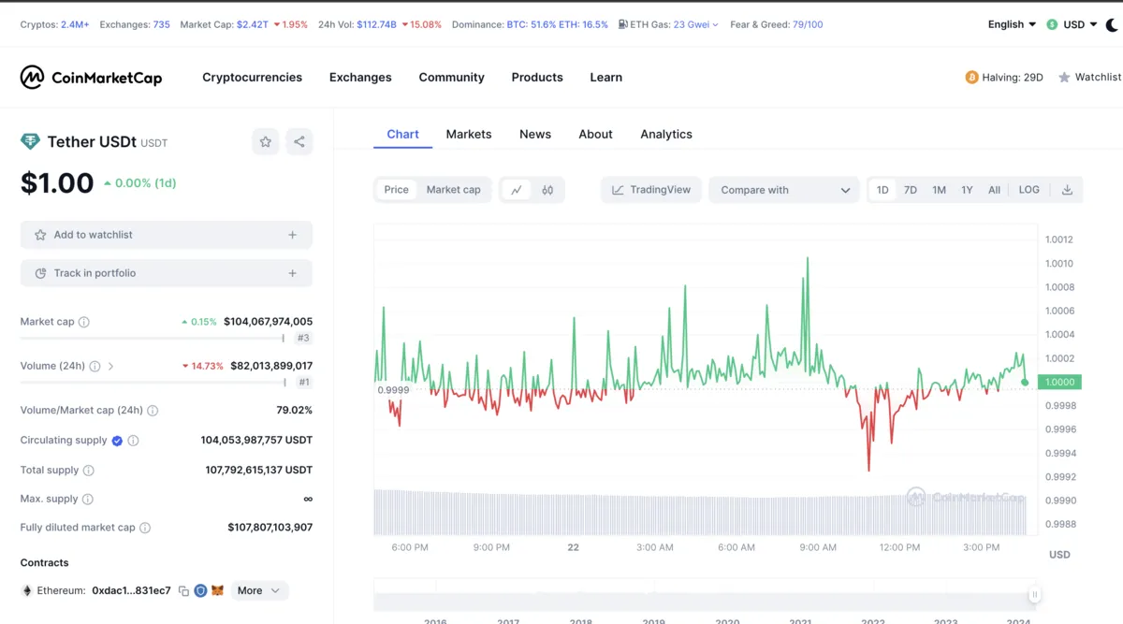Switch chart to Market cap view
Screen dimensions: 1123x624
pyautogui.click(x=454, y=190)
